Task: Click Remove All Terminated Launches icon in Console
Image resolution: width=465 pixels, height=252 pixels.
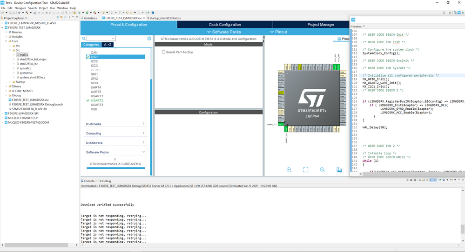Action: click(415, 180)
